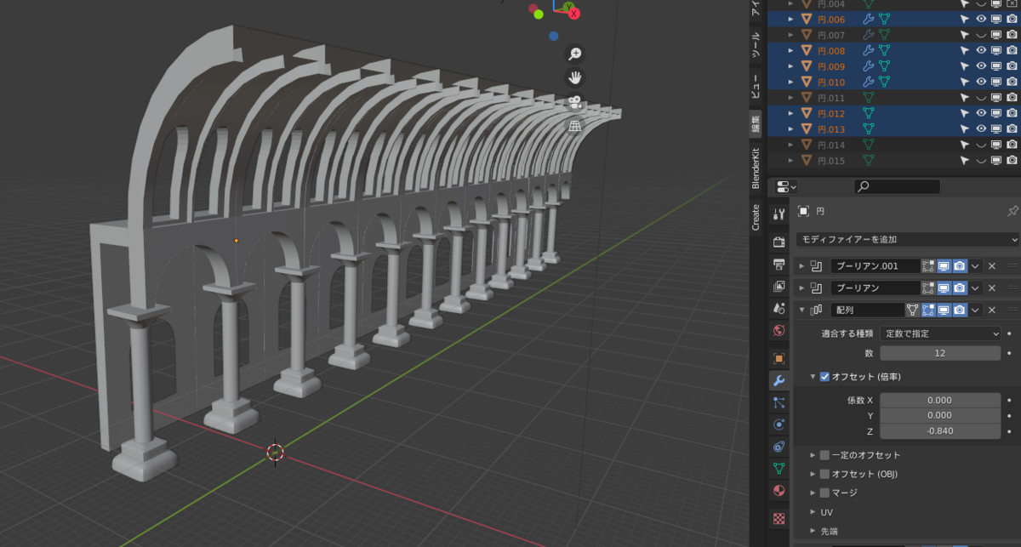
Task: Open the Texture properties checker icon
Action: point(779,518)
